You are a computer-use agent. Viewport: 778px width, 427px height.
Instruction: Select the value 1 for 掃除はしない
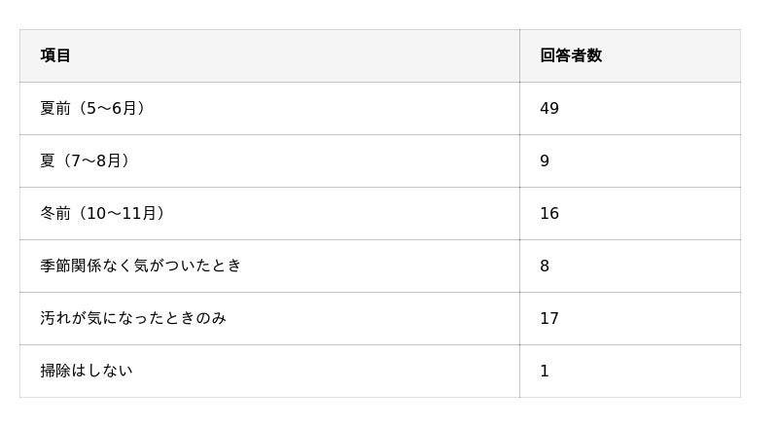(x=545, y=371)
